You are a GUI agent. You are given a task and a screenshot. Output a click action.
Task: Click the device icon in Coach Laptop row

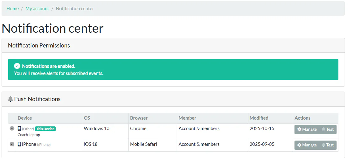coord(19,128)
